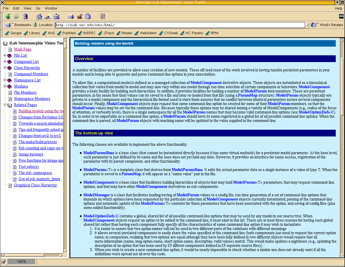Viewport: 345px width, 267px height.
Task: Open the Image iterators page link
Action: click(31, 154)
